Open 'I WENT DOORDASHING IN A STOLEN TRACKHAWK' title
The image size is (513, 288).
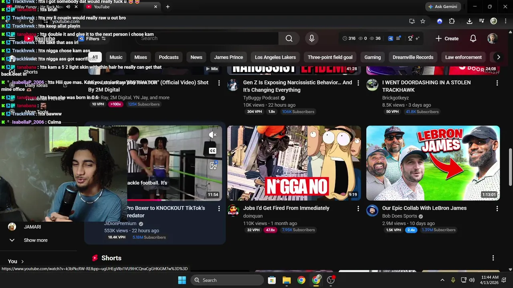pyautogui.click(x=426, y=86)
